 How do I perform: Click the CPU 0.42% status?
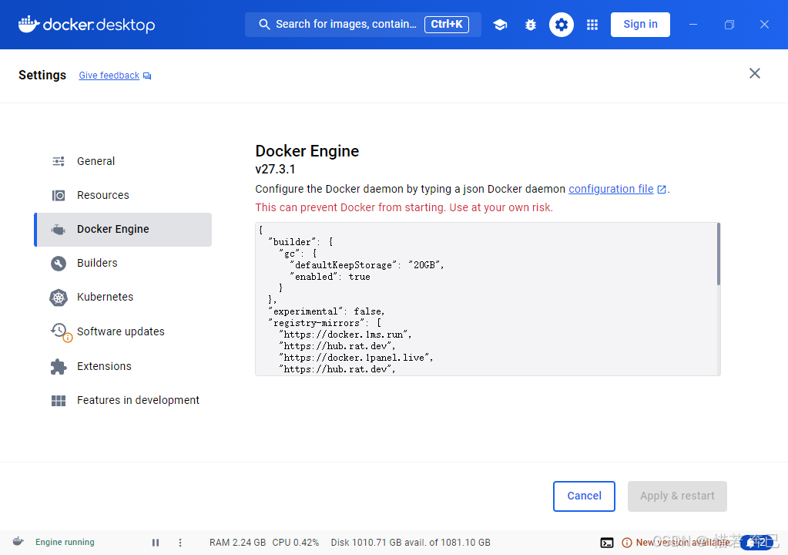[296, 543]
